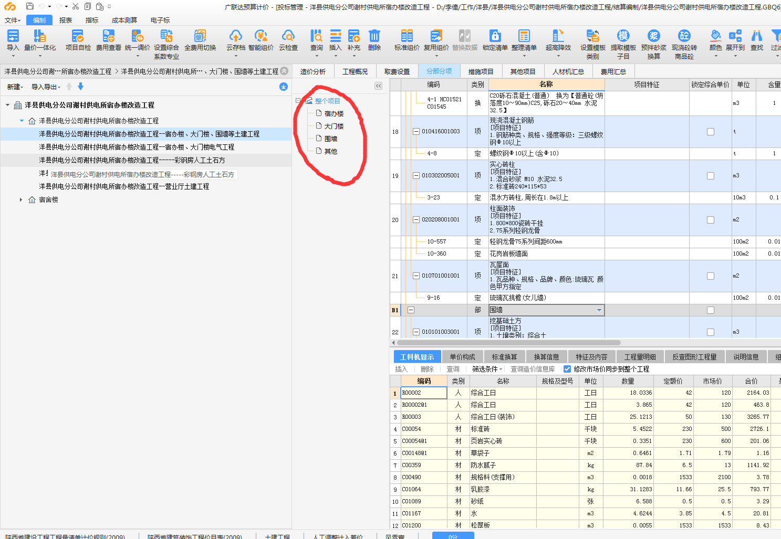Open the 新建 dropdown
The height and width of the screenshot is (539, 781).
15,87
